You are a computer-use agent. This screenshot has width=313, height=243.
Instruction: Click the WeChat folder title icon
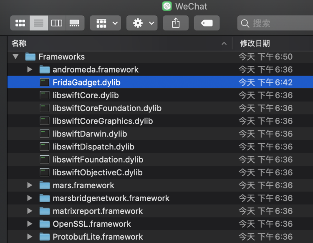(167, 6)
